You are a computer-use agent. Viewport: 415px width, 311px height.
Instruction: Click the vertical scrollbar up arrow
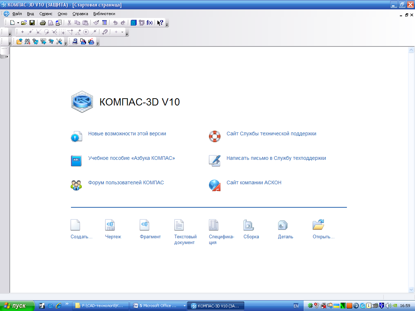tap(411, 50)
